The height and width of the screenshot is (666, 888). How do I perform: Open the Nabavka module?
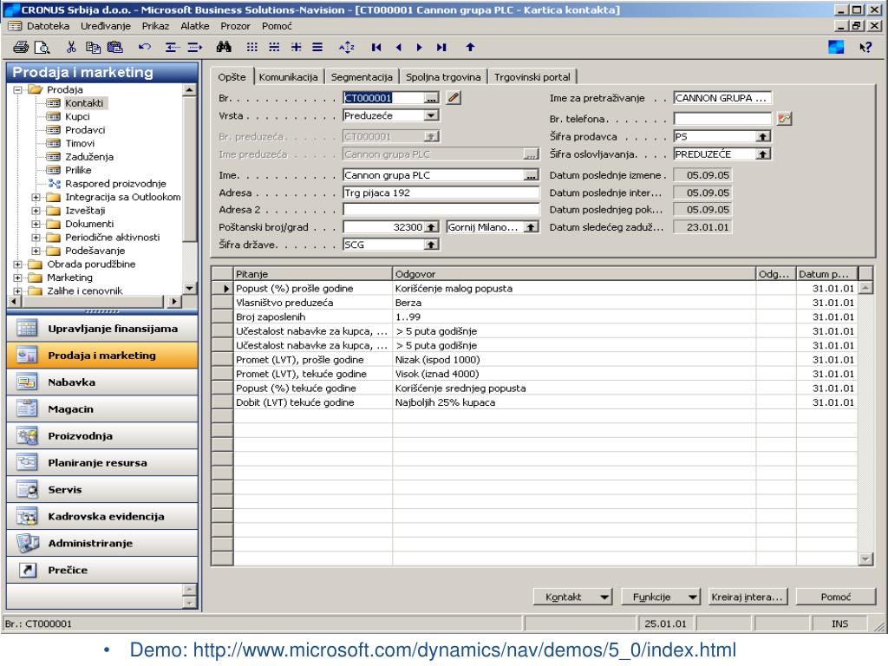click(x=102, y=382)
